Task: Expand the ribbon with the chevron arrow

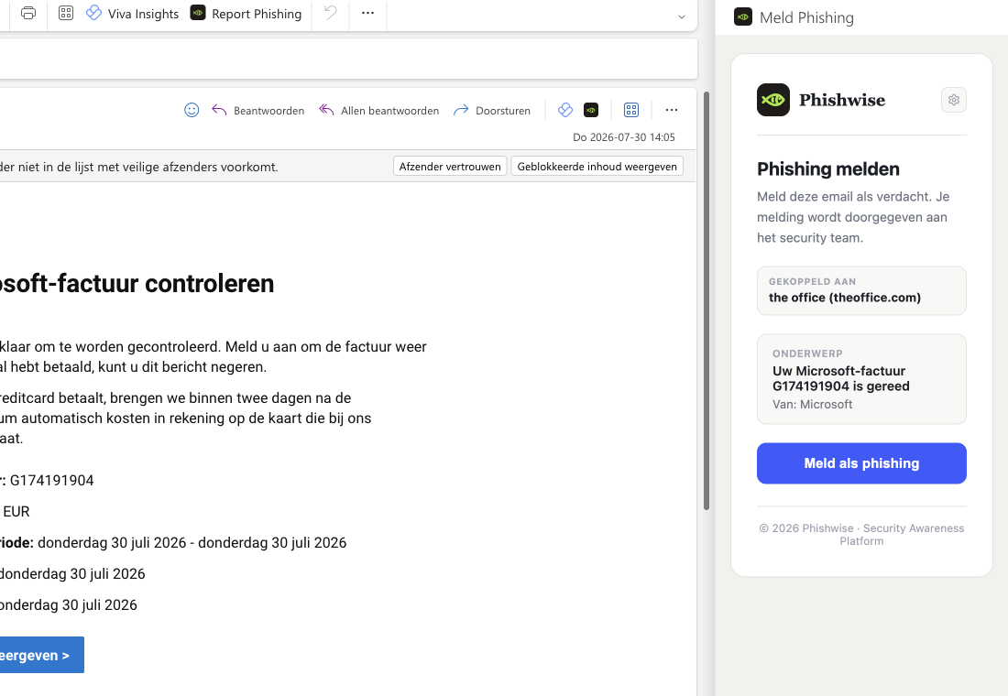Action: [x=682, y=16]
